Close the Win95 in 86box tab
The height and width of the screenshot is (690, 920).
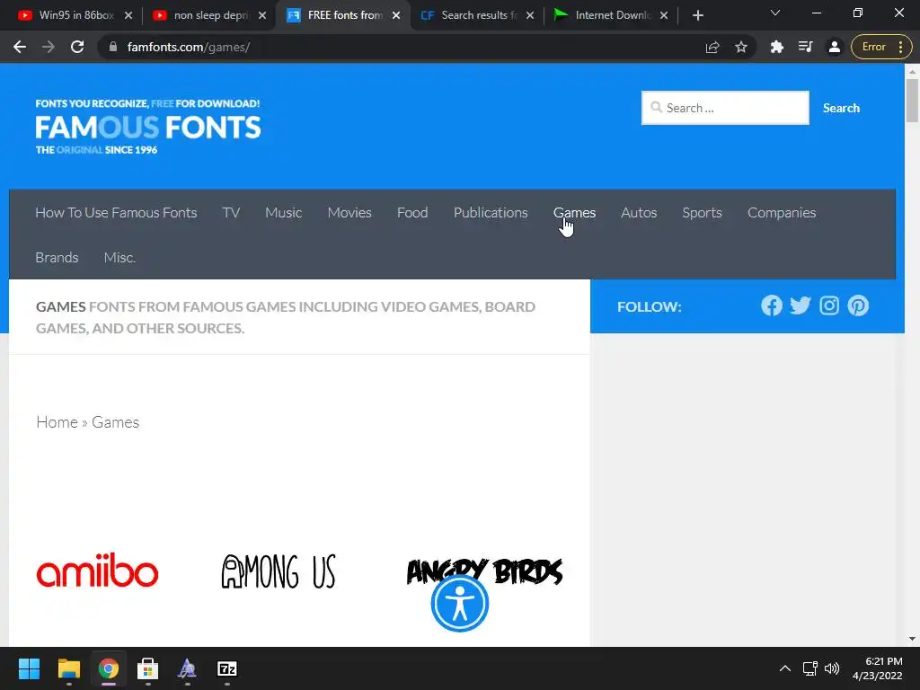point(128,15)
